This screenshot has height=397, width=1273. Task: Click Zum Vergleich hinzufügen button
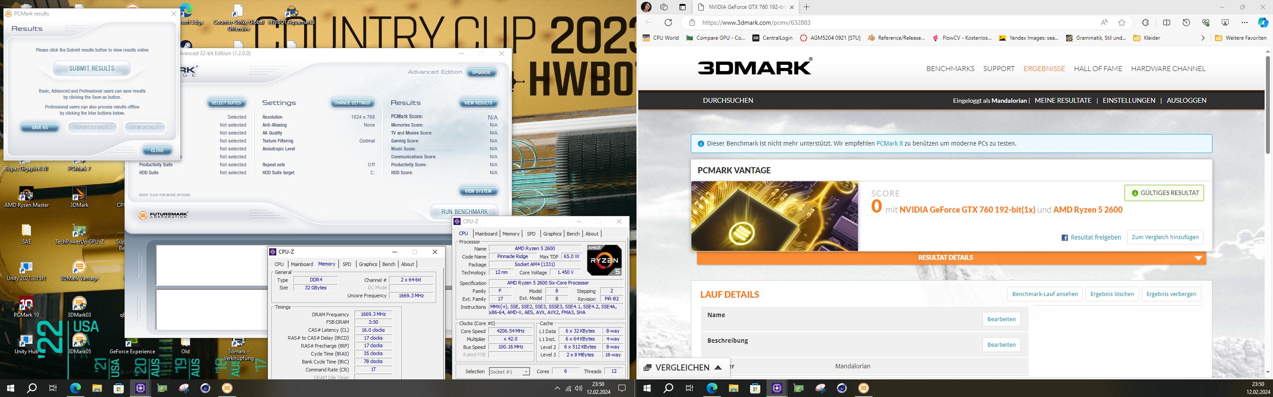(x=1165, y=237)
